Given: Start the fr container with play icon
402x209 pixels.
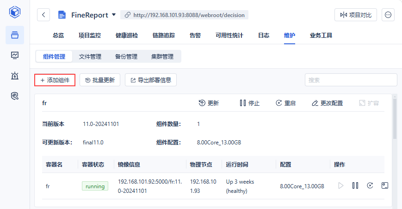Looking at the screenshot, I should point(341,185).
